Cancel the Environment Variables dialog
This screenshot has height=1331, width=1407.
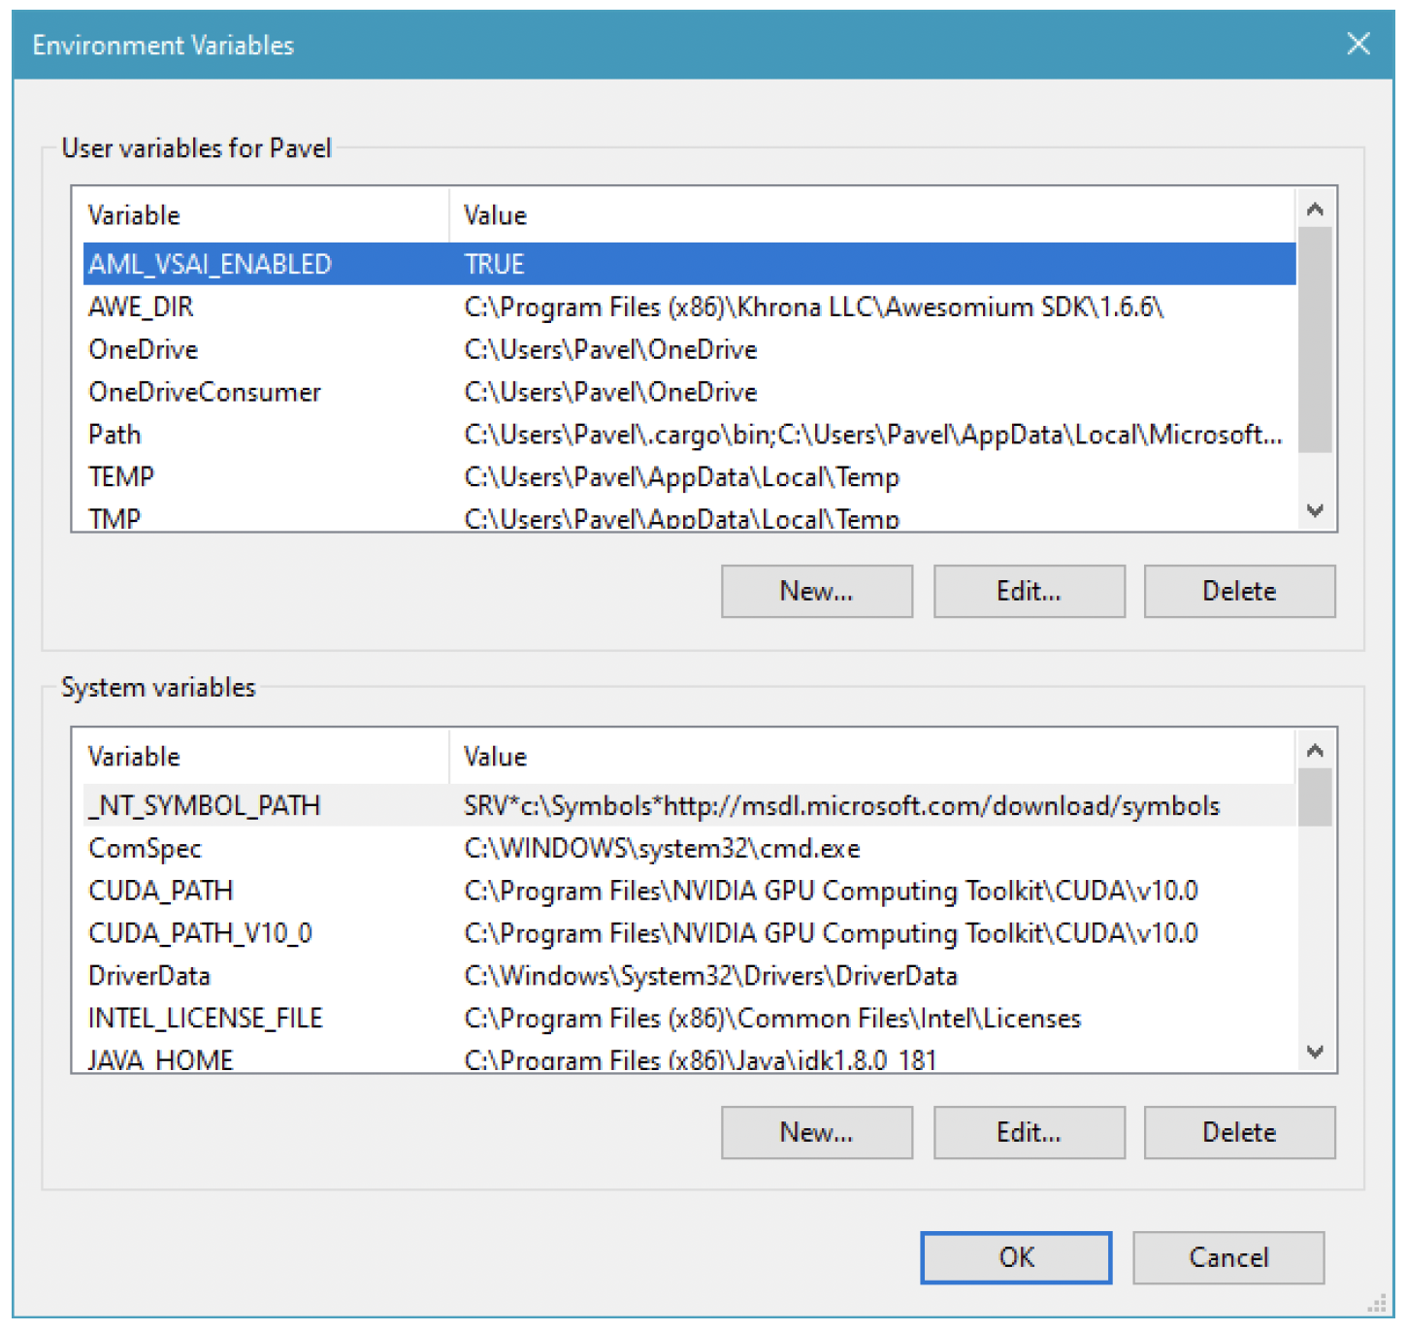coord(1227,1257)
